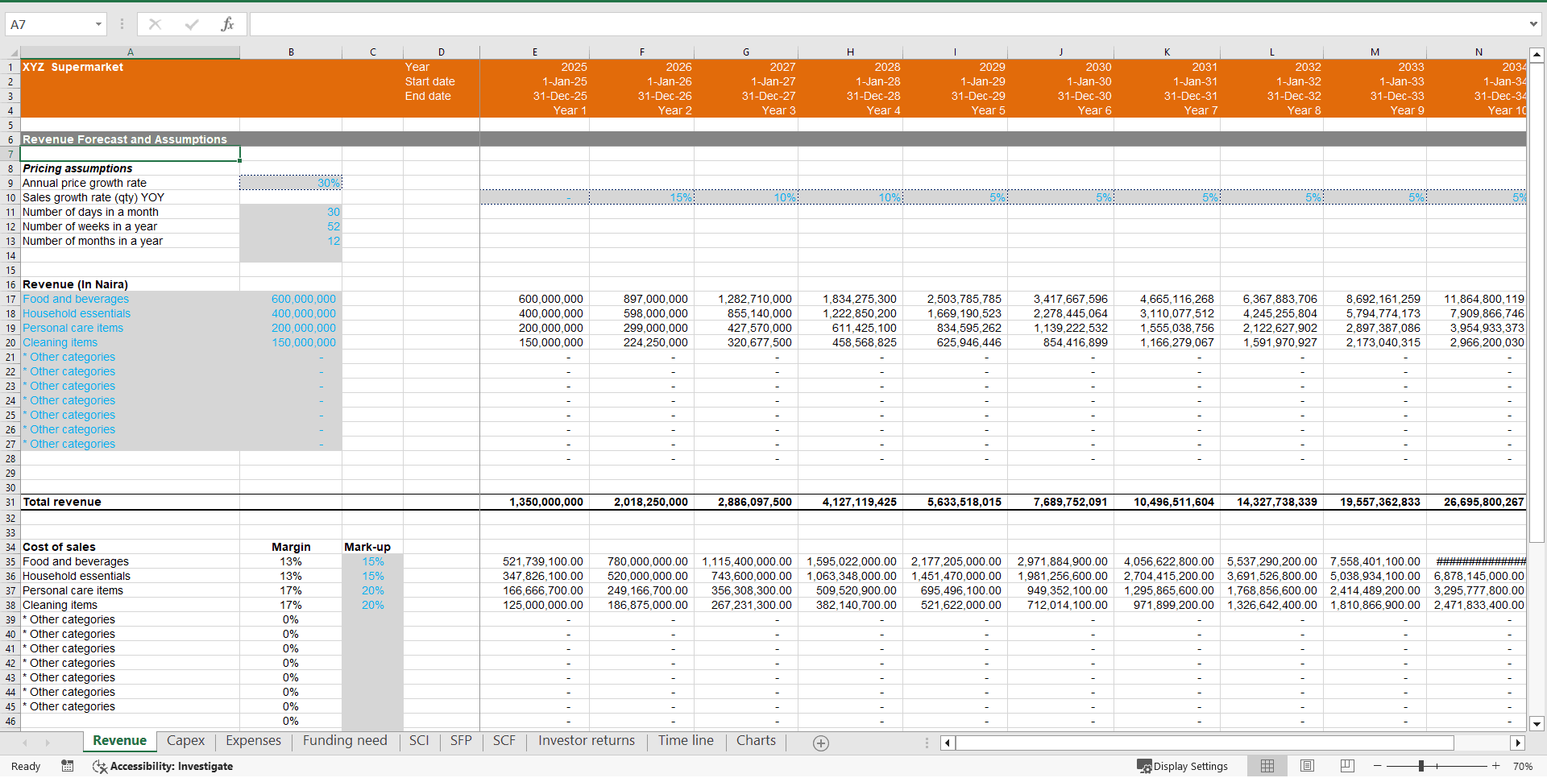Click inside the Name Box showing A7
The image size is (1547, 778).
48,24
